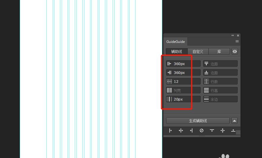
Task: Open the 库 tab
Action: 219,51
